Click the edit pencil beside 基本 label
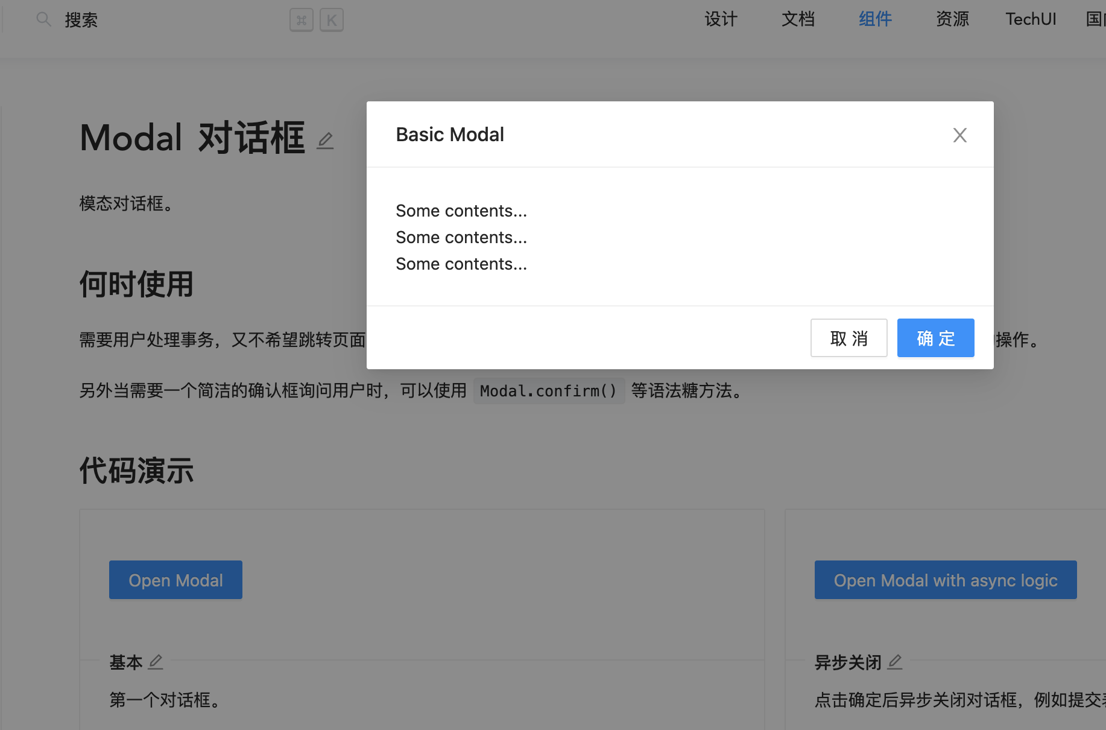 [155, 662]
